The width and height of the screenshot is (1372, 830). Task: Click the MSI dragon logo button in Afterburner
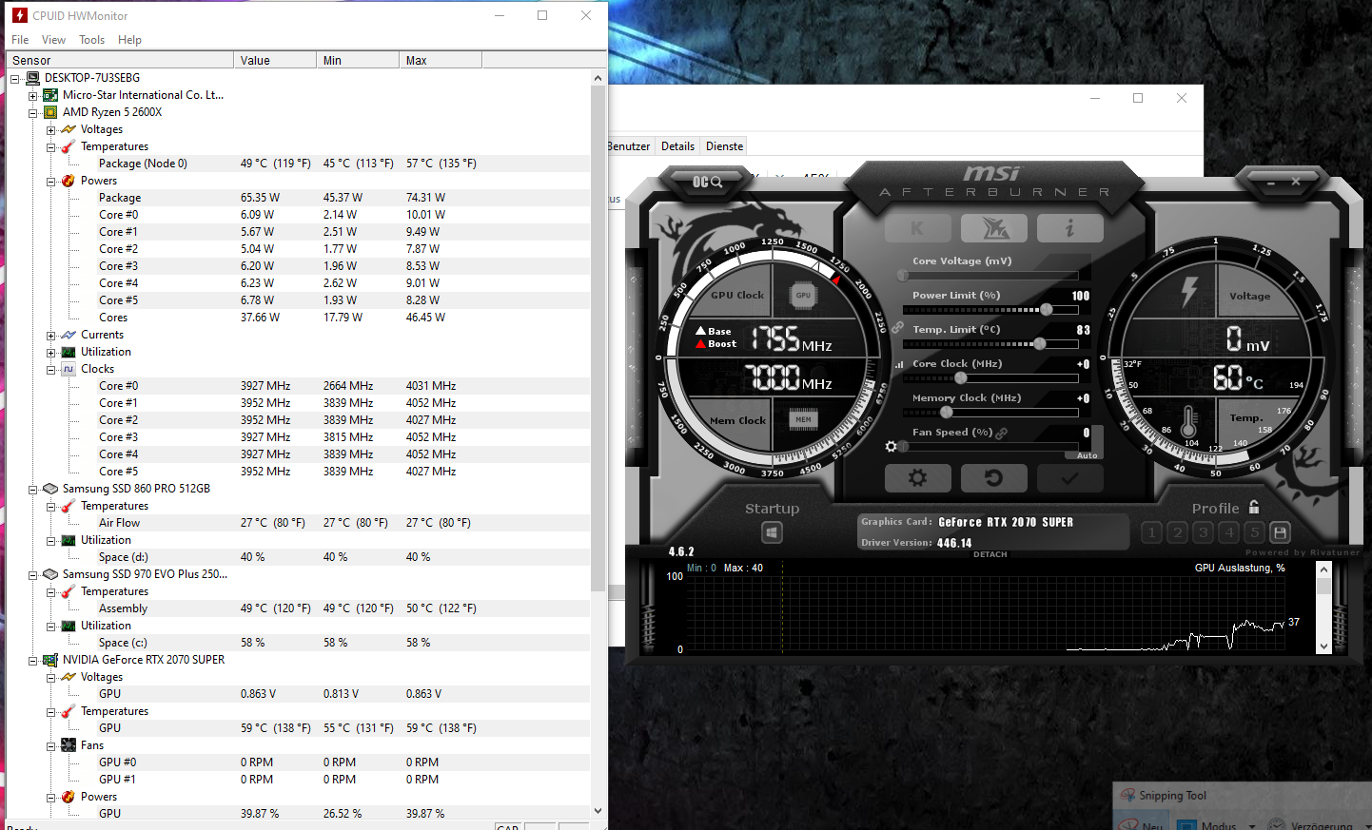pyautogui.click(x=993, y=228)
